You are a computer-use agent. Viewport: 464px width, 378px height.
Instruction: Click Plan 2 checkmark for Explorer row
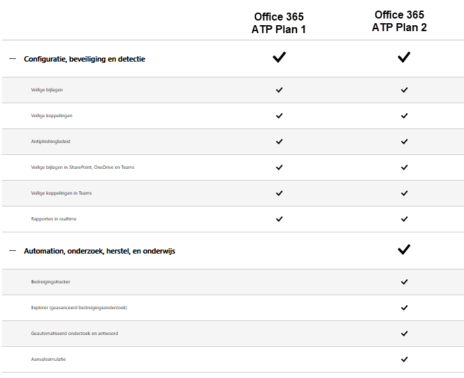tap(404, 308)
